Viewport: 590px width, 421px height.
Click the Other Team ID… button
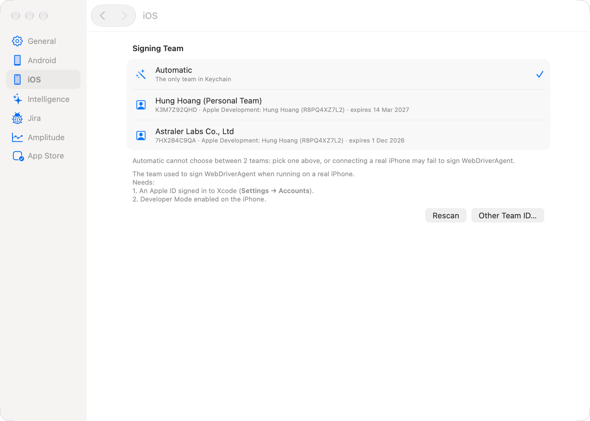[x=508, y=215]
